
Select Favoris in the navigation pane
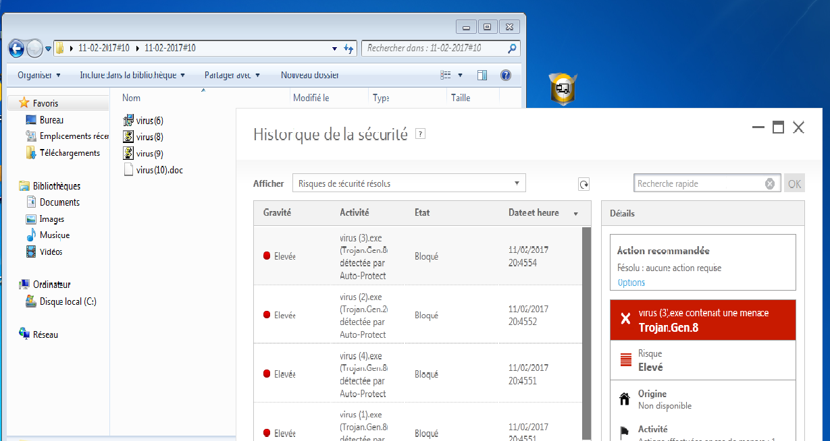45,103
